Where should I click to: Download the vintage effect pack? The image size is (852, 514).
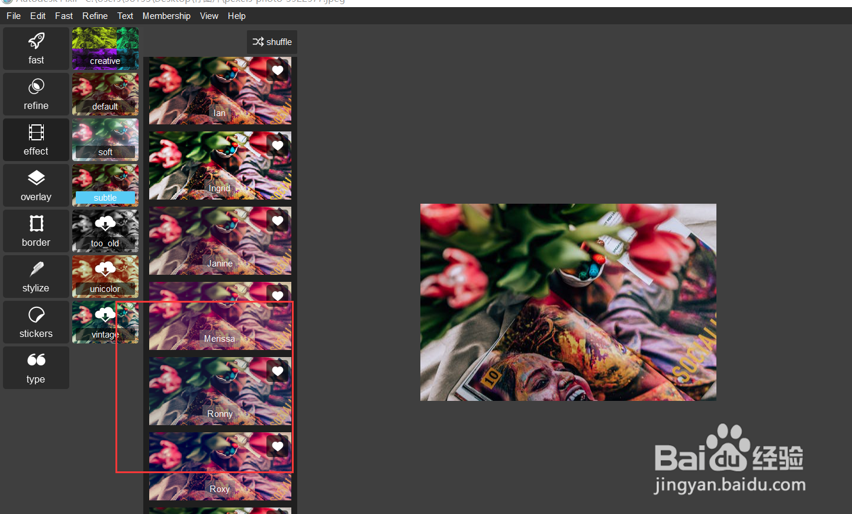105,322
